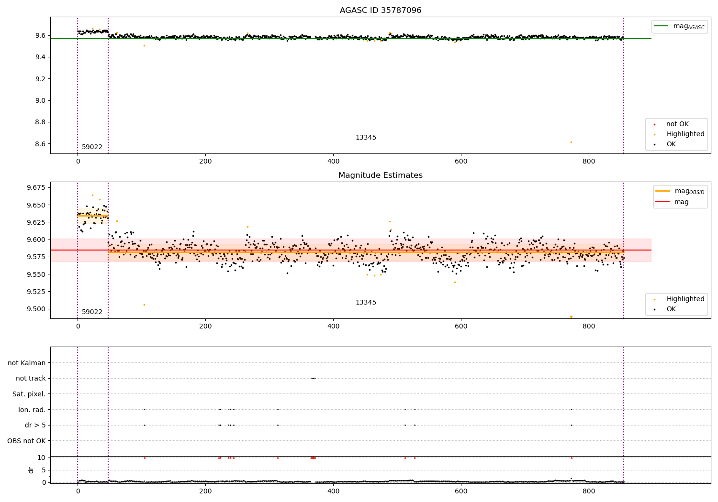Select the mag OBSID legend entry
Viewport: 718px width, 502px height.
tap(681, 191)
